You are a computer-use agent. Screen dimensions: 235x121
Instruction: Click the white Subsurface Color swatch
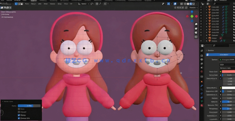click(x=228, y=88)
